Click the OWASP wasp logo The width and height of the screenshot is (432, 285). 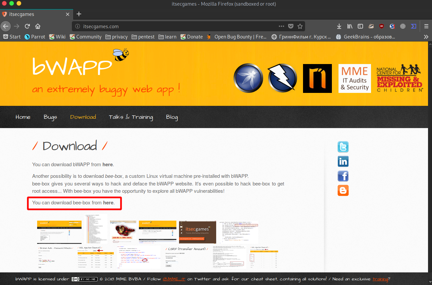(248, 78)
